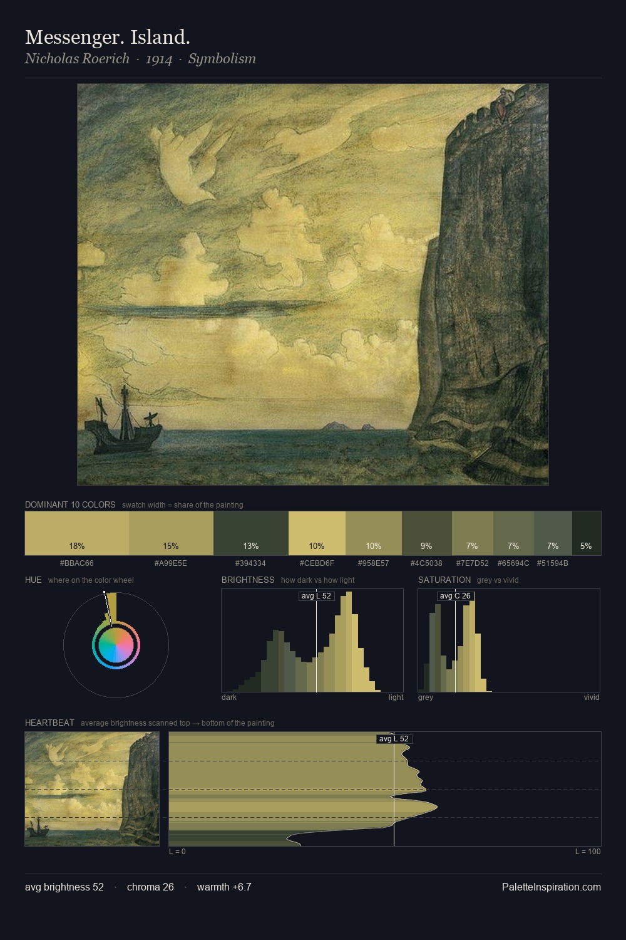Select the #CEBD6F 10% swatch
This screenshot has width=626, height=940.
tap(317, 533)
